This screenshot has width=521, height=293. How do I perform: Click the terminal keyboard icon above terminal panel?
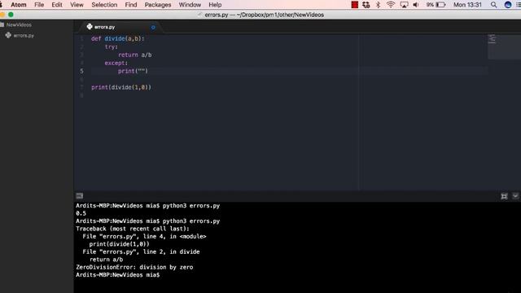tap(80, 196)
